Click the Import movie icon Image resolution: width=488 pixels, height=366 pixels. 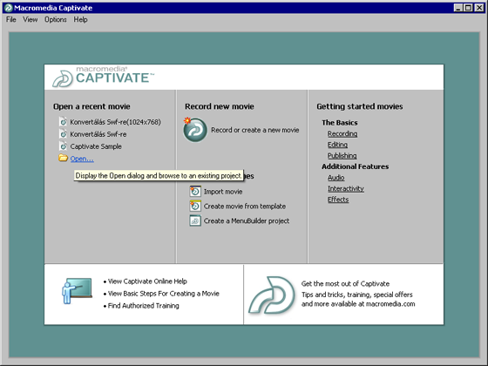[195, 191]
